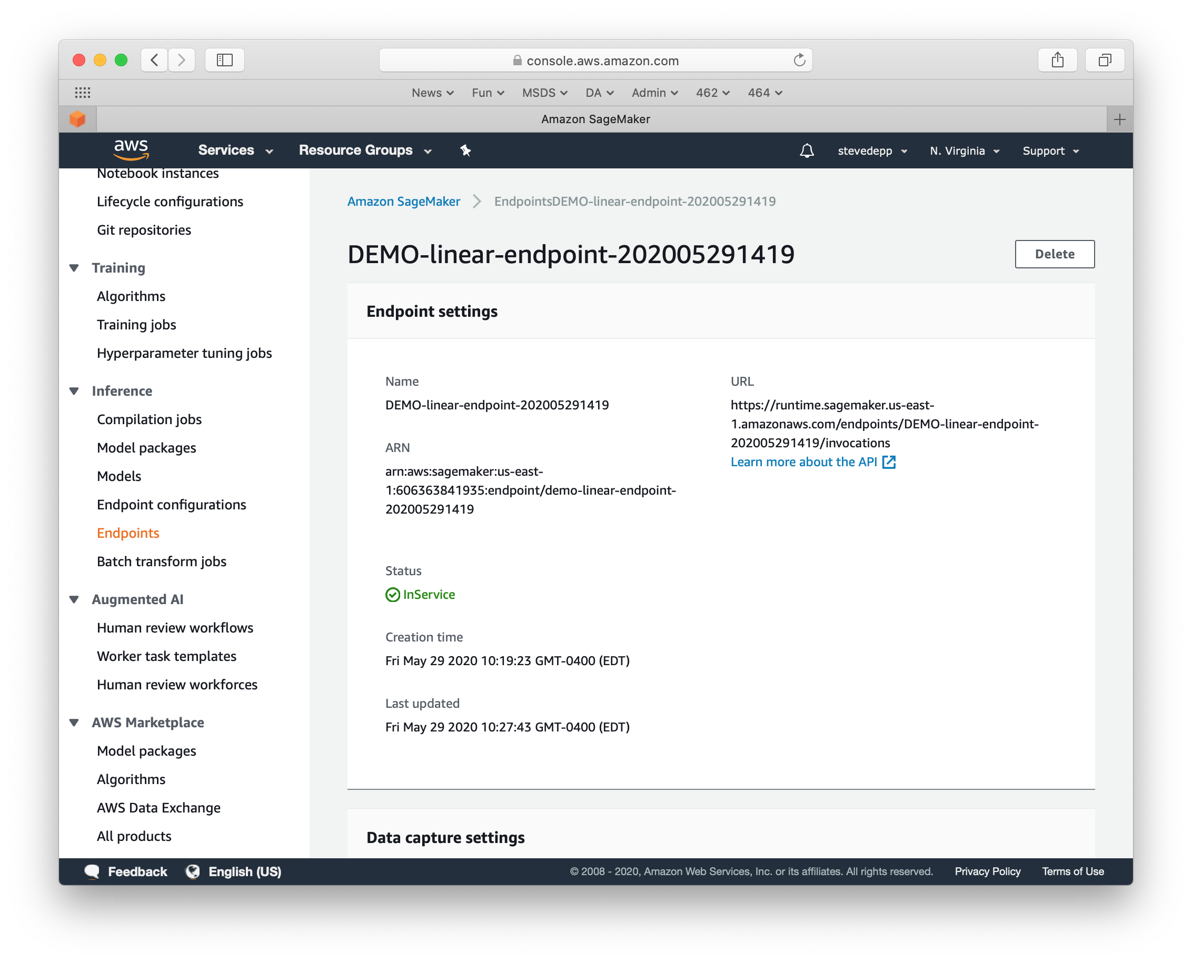Viewport: 1192px width, 963px height.
Task: Open the stevedepp account dropdown
Action: [872, 151]
